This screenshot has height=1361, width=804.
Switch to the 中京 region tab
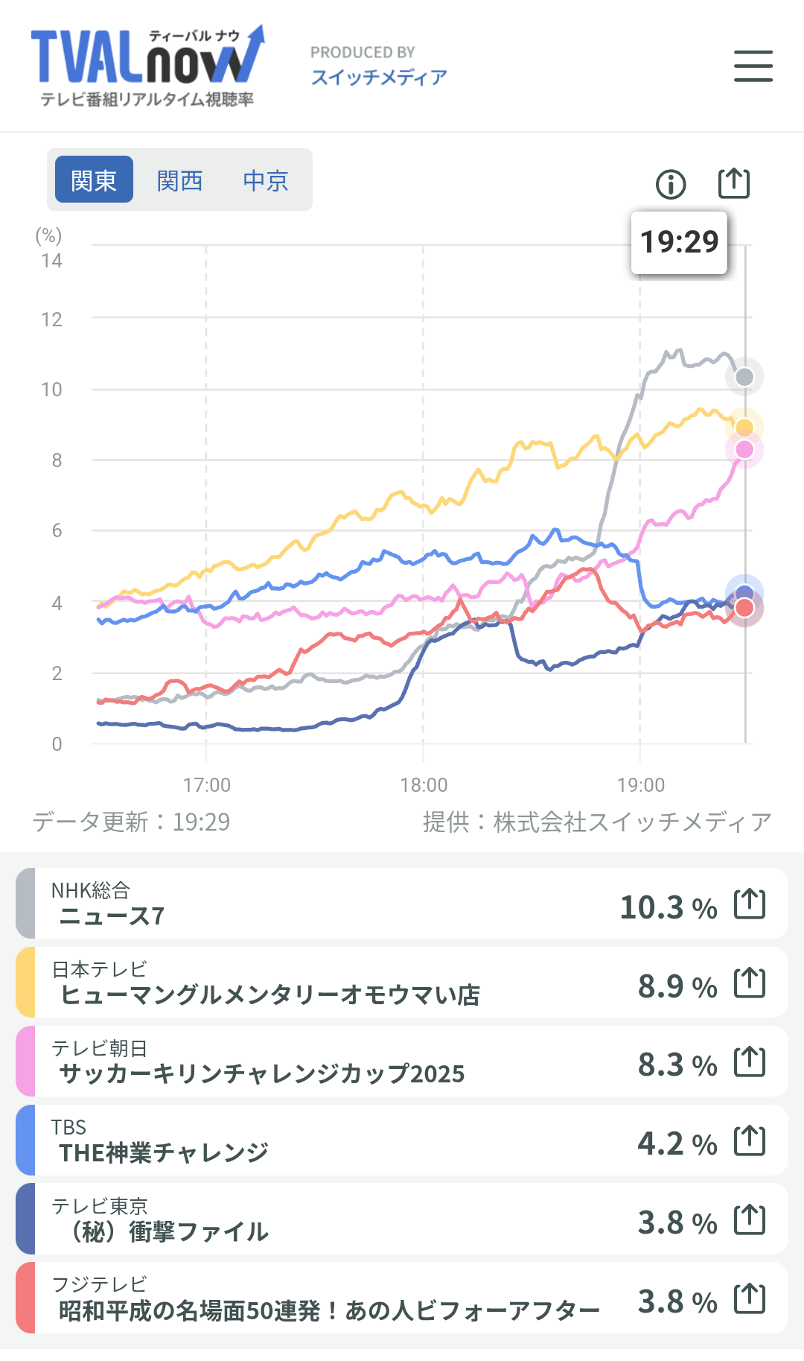[x=266, y=180]
